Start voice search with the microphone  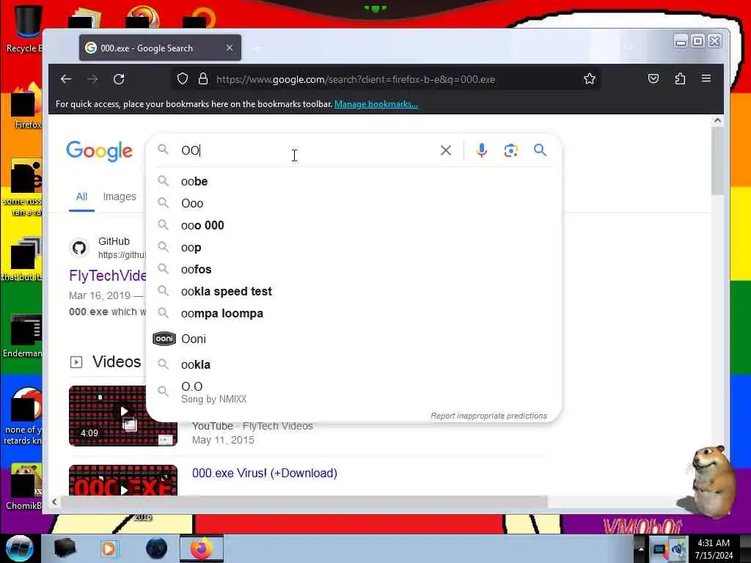click(482, 150)
